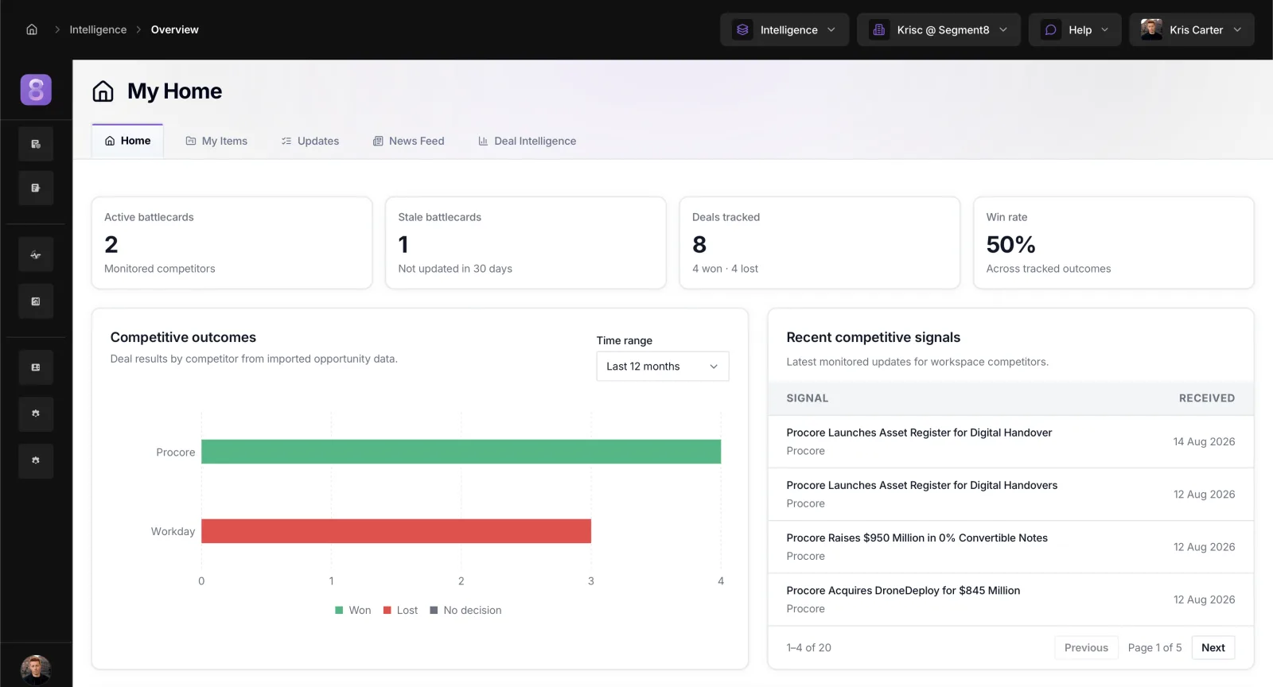Click the Won legend swatch
This screenshot has height=687, width=1273.
pos(339,611)
